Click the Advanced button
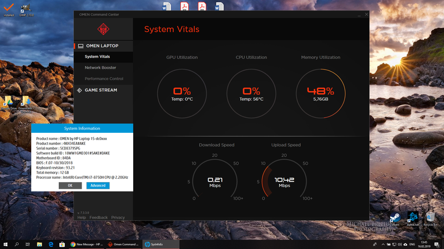The height and width of the screenshot is (249, 444). click(98, 185)
